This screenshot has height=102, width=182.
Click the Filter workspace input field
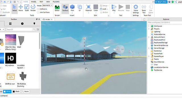coord(165,22)
